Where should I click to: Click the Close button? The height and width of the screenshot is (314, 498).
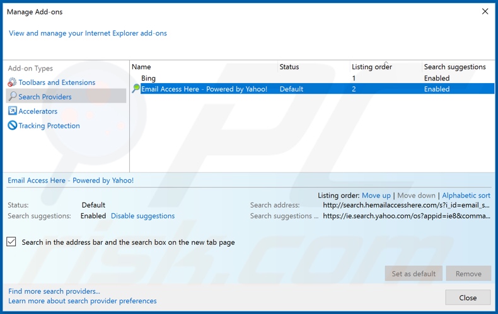468,298
